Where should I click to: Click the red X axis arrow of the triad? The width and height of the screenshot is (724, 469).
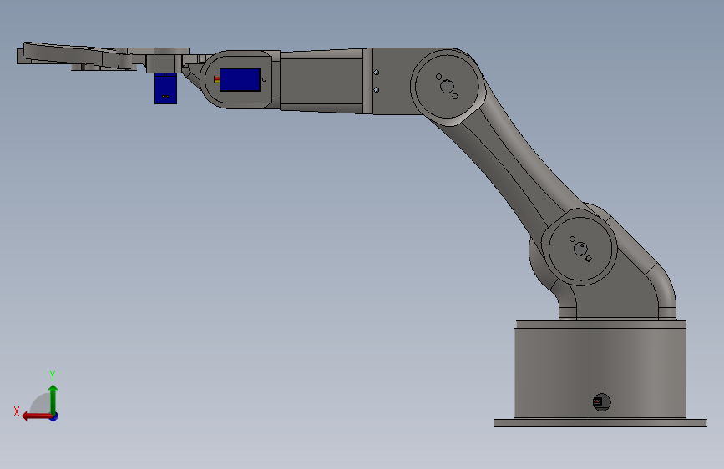coord(36,416)
